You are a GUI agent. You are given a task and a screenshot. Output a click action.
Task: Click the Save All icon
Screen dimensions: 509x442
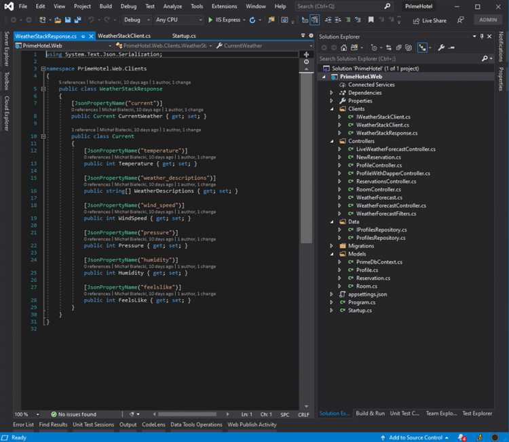click(77, 20)
